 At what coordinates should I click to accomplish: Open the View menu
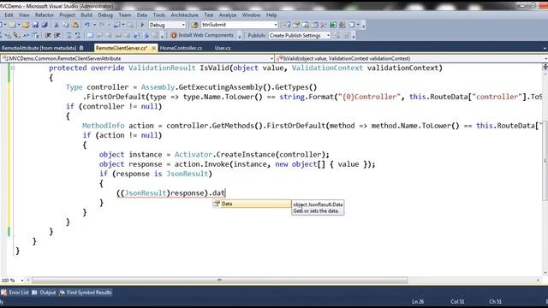(x=24, y=15)
